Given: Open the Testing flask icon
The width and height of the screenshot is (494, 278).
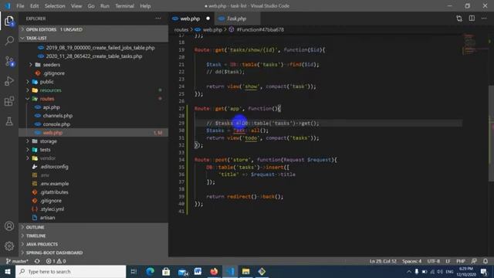Looking at the screenshot, I should coord(9,121).
